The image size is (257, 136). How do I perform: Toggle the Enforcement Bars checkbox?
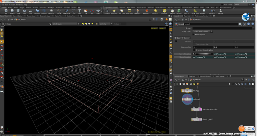(x=194, y=44)
